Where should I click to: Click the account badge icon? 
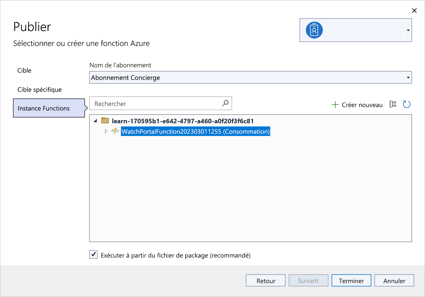(314, 30)
